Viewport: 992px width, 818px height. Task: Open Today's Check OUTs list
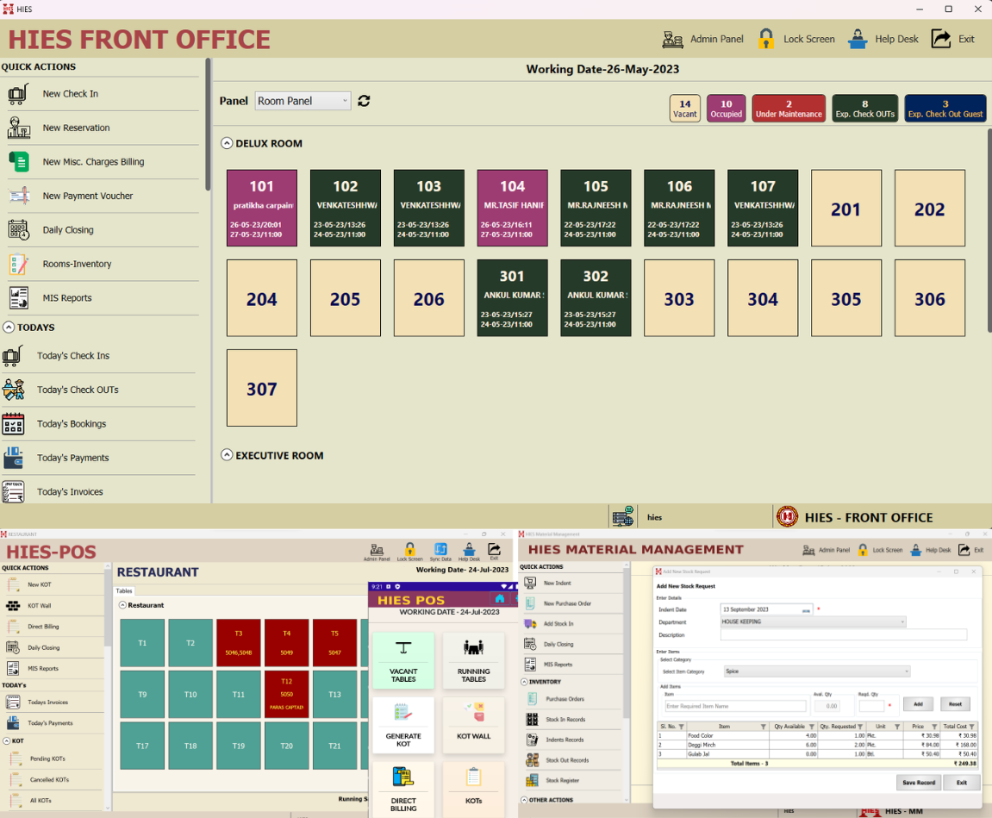pyautogui.click(x=78, y=390)
